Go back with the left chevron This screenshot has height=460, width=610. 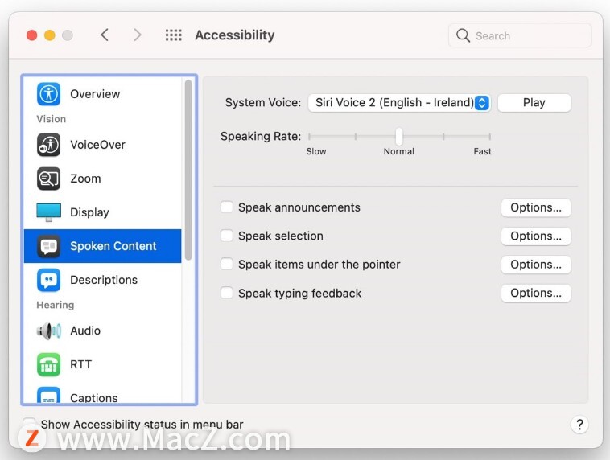[105, 35]
